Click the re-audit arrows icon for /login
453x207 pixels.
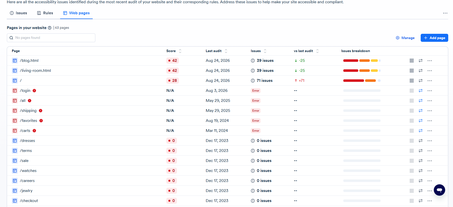420,91
